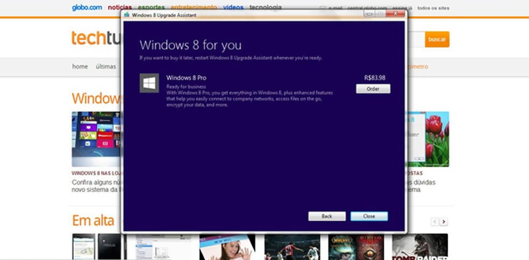
Task: Open the vídeos menu on globo bar
Action: pos(233,8)
